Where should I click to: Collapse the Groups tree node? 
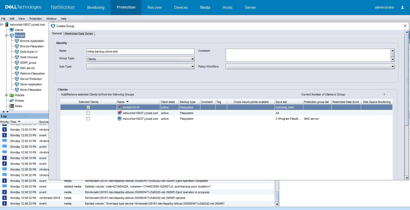[x=6, y=35]
